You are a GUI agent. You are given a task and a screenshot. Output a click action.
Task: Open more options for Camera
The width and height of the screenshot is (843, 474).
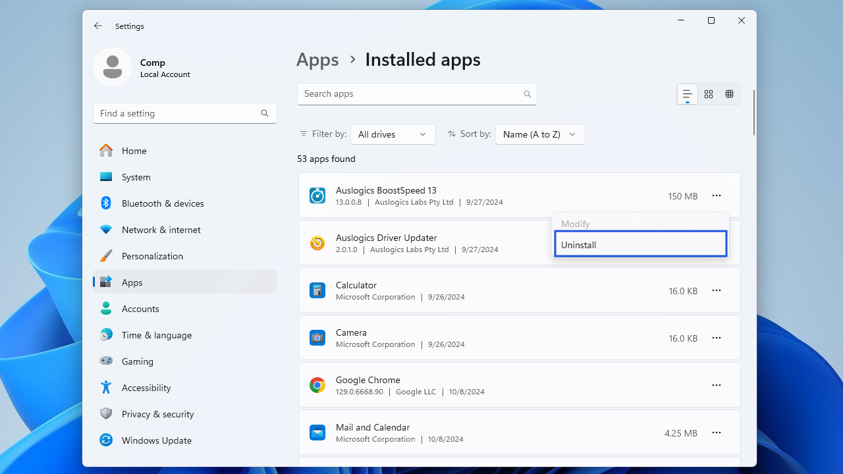point(717,338)
